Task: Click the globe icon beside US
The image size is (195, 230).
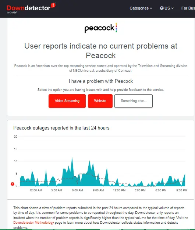Action: pos(162,8)
